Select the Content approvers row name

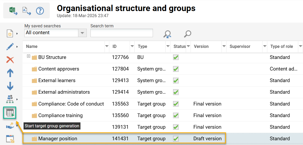tap(59, 69)
